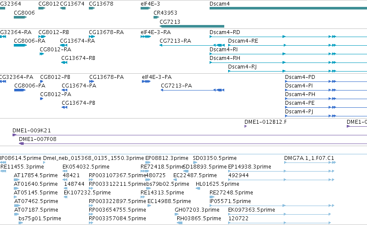Select the RH03865.5prime EST
Screen dimensions: 367x225
coord(179,223)
